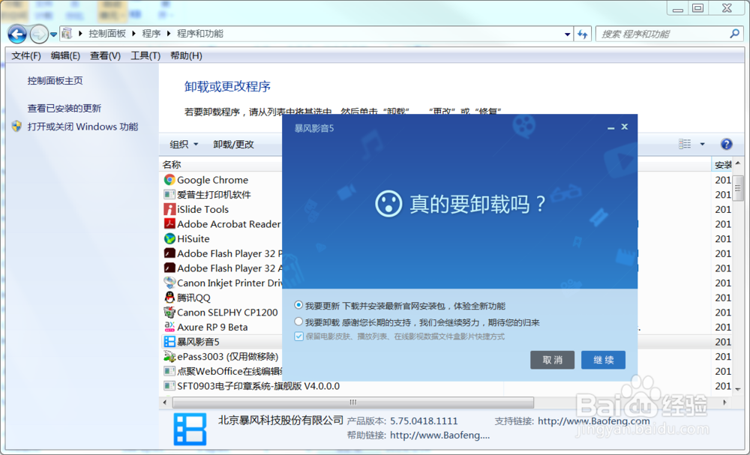Image resolution: width=750 pixels, height=455 pixels.
Task: Select 程序 in the breadcrumb path
Action: point(151,34)
